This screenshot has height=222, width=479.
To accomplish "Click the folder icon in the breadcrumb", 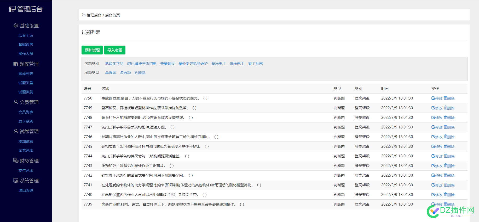I will [x=84, y=15].
